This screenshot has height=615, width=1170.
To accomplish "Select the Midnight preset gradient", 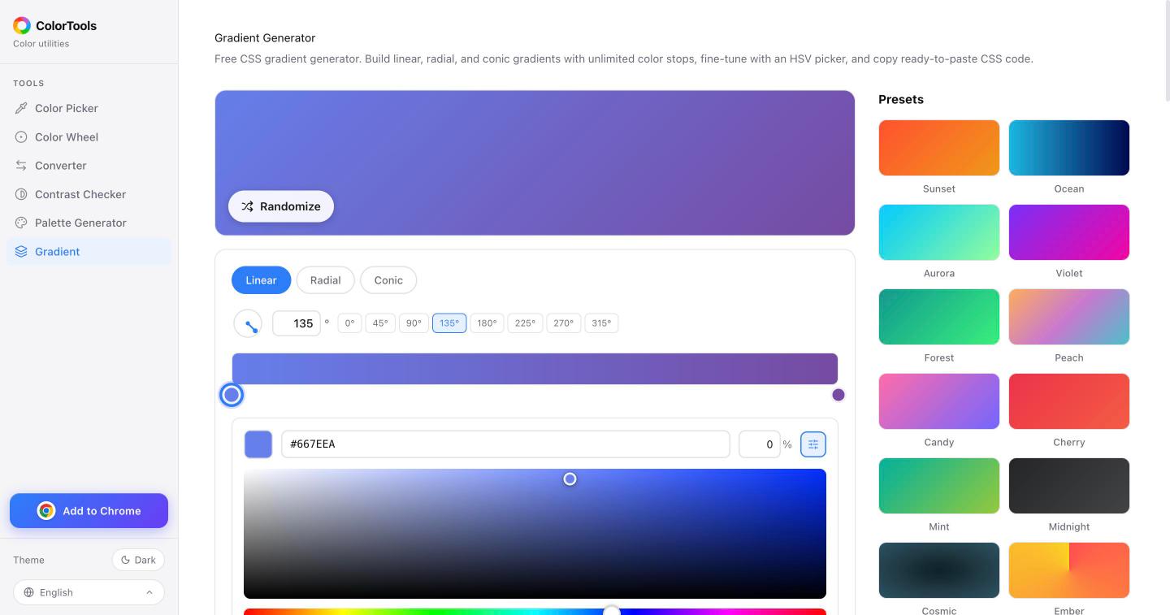I will [1069, 486].
